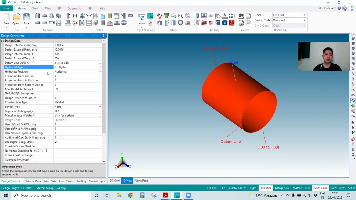
Task: Open the Design Code dropdown showing Division 1
Action: coord(289,20)
